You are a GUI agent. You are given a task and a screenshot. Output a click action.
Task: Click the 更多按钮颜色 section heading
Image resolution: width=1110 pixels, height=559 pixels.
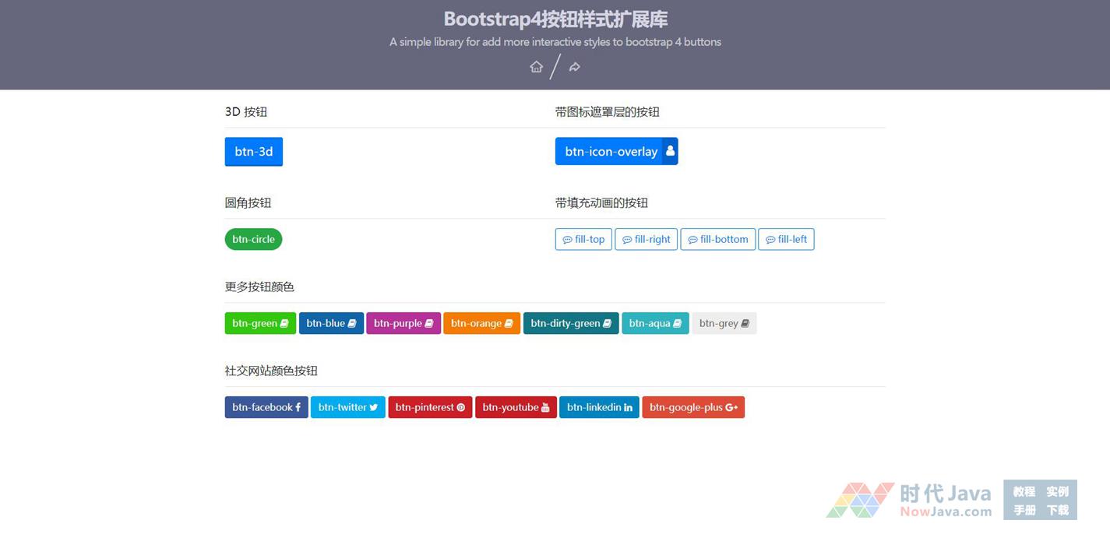point(259,287)
